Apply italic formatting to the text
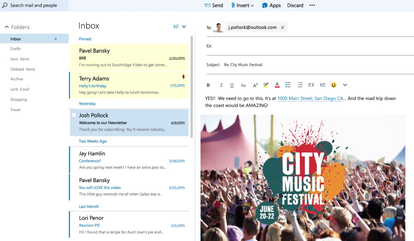This screenshot has width=414, height=241. (221, 85)
